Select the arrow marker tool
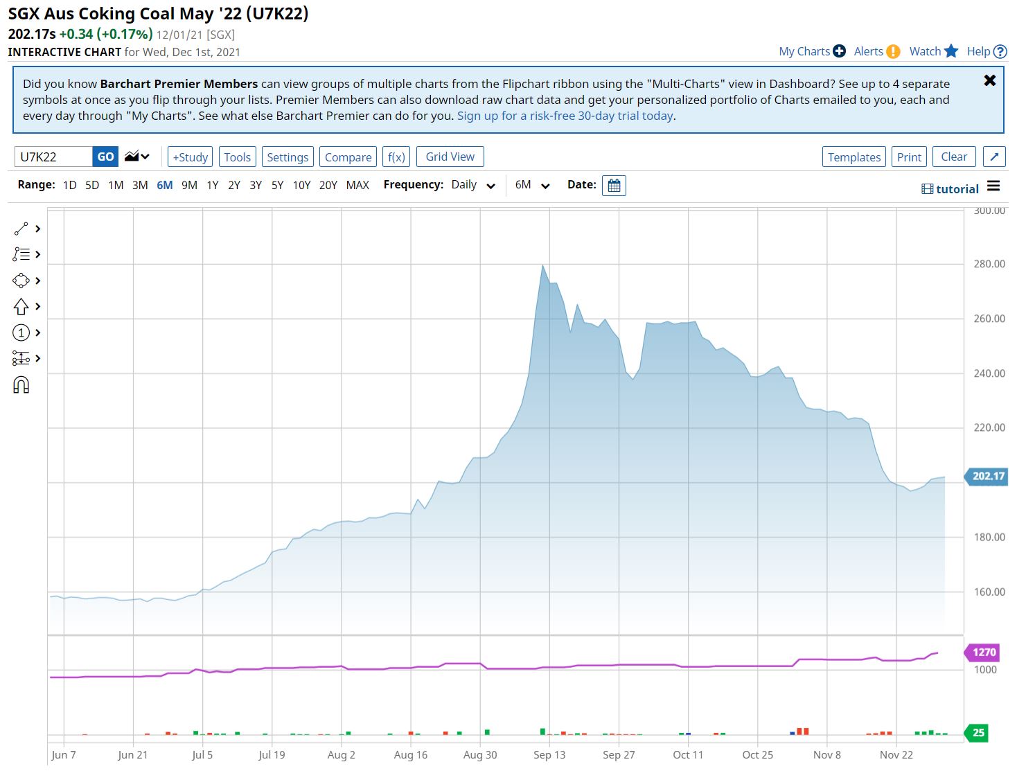1017x771 pixels. [21, 306]
